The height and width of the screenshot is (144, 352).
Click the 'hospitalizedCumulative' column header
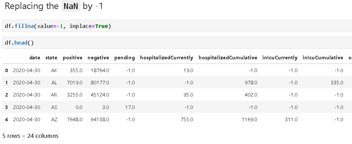[x=228, y=58]
